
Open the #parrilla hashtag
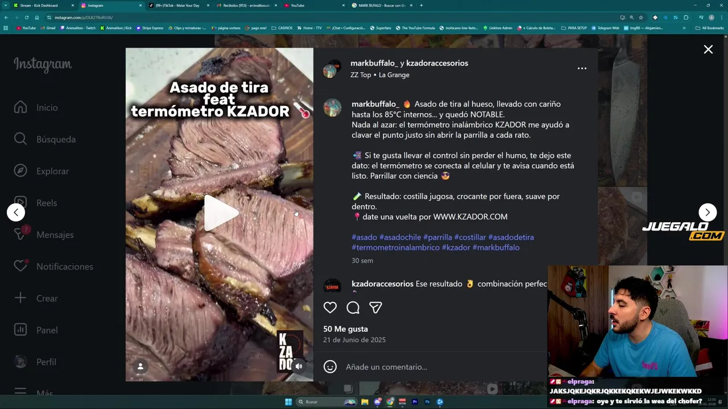(437, 237)
